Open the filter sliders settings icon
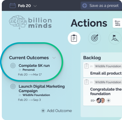Viewport: 122px width, 120px height. pyautogui.click(x=117, y=23)
